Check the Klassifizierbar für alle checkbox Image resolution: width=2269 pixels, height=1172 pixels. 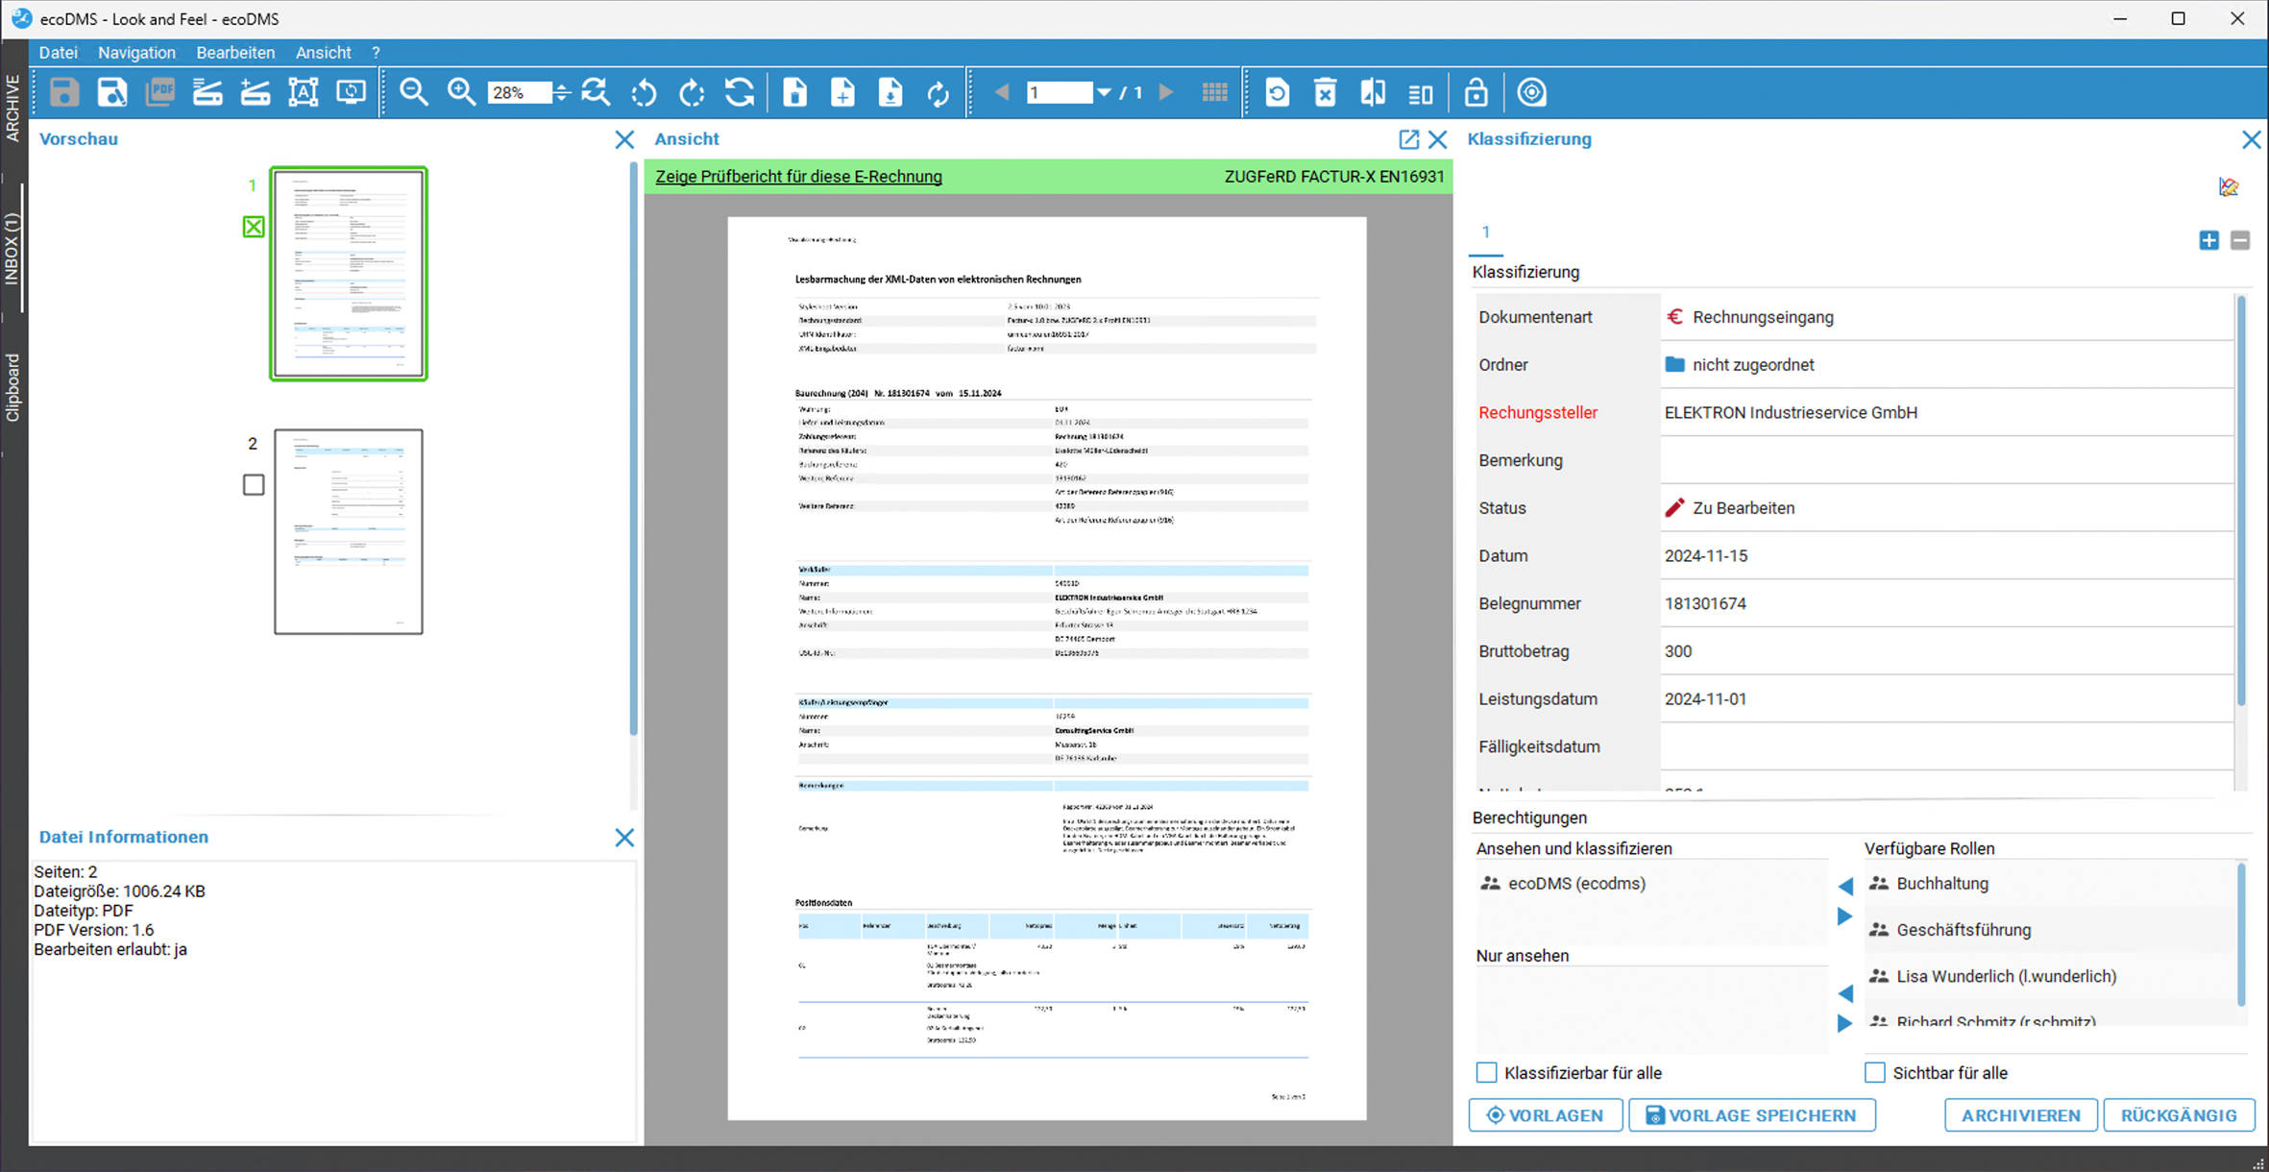coord(1486,1072)
